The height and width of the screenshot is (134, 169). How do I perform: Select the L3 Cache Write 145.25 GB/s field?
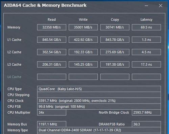tap(83, 64)
